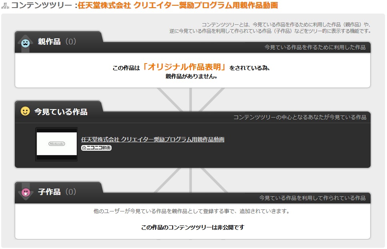Click the ニコニコ動画 badge icon

[x=96, y=148]
